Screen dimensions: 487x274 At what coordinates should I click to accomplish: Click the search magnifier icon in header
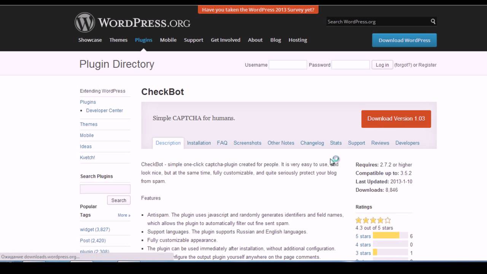point(433,22)
